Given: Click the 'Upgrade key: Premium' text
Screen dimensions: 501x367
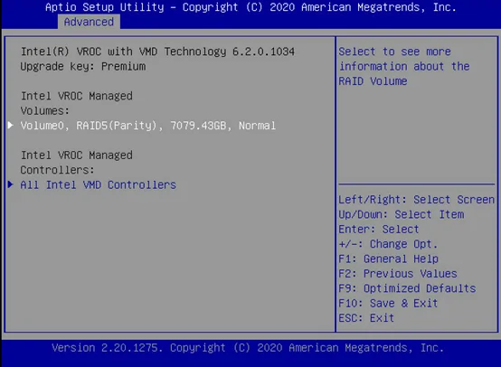Looking at the screenshot, I should [83, 66].
